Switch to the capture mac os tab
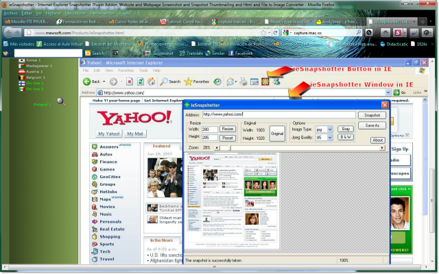 click(234, 21)
